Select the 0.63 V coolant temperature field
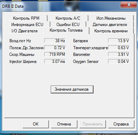 tap(119, 47)
